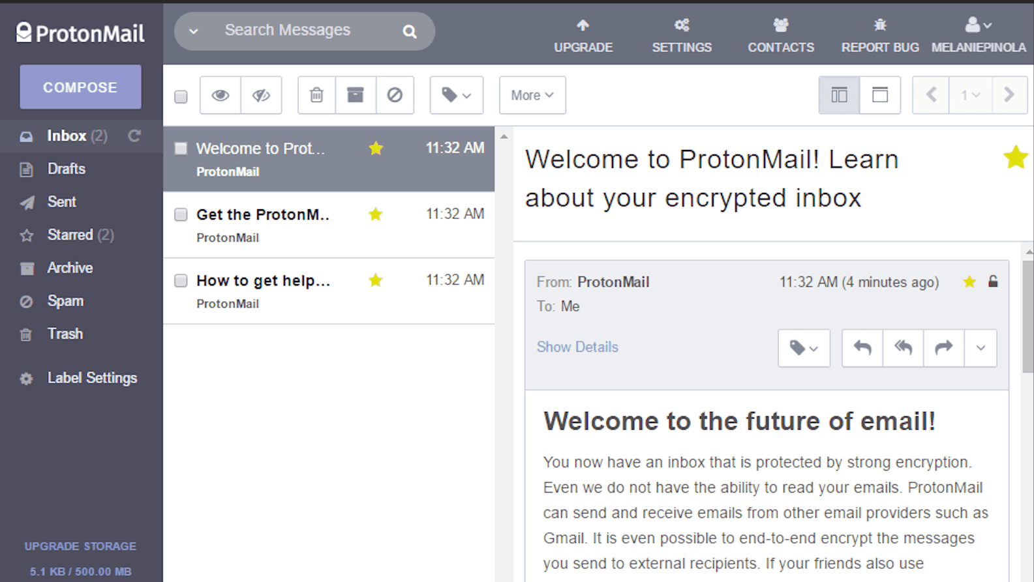Tick the select-all checkbox in the toolbar
The height and width of the screenshot is (582, 1034).
point(181,96)
